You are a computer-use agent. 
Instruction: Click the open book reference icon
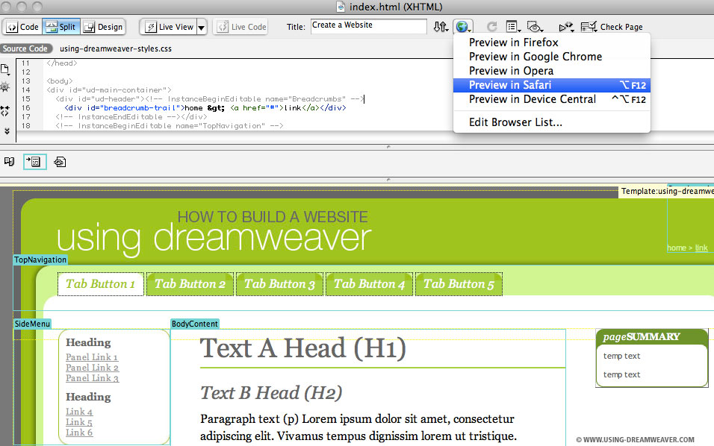click(10, 161)
